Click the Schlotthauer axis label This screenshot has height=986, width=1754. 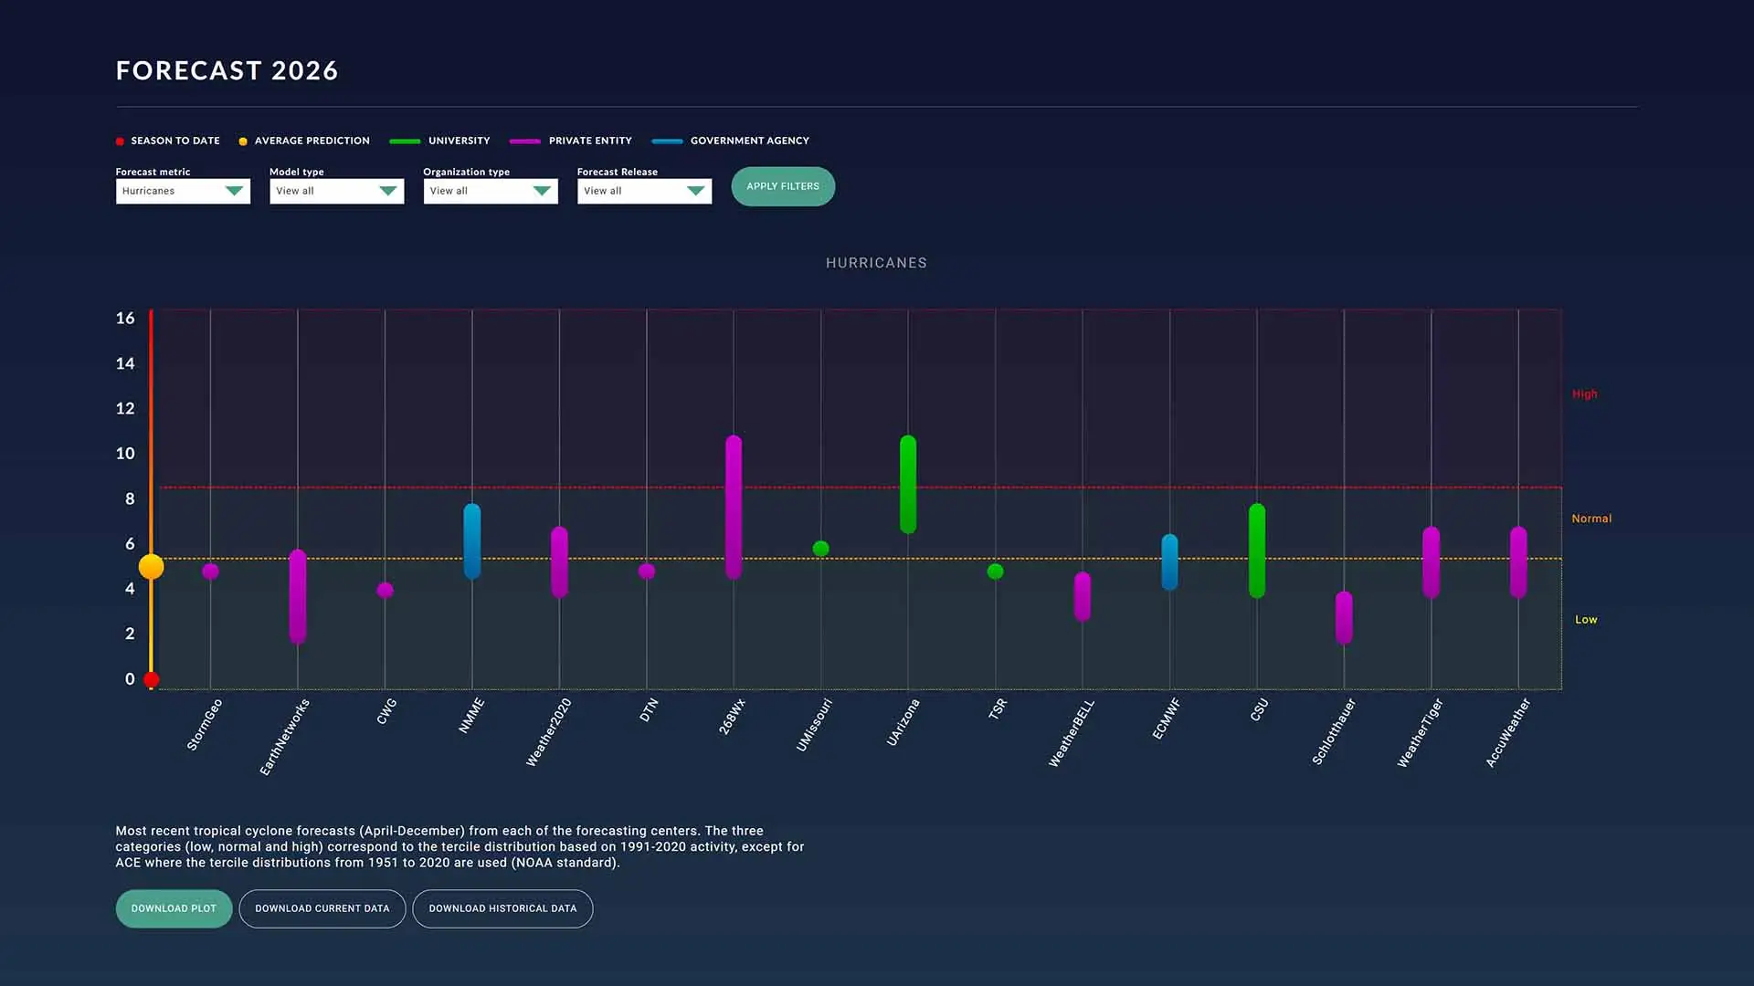pos(1334,731)
